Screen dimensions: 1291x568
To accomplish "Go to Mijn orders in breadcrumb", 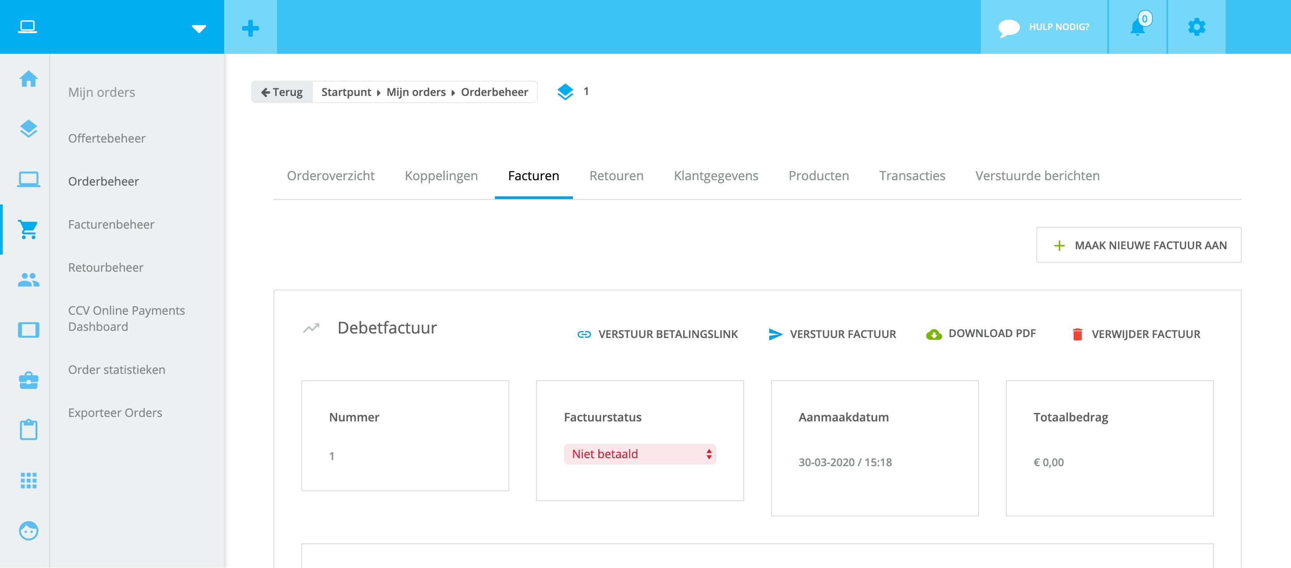I will coord(416,92).
